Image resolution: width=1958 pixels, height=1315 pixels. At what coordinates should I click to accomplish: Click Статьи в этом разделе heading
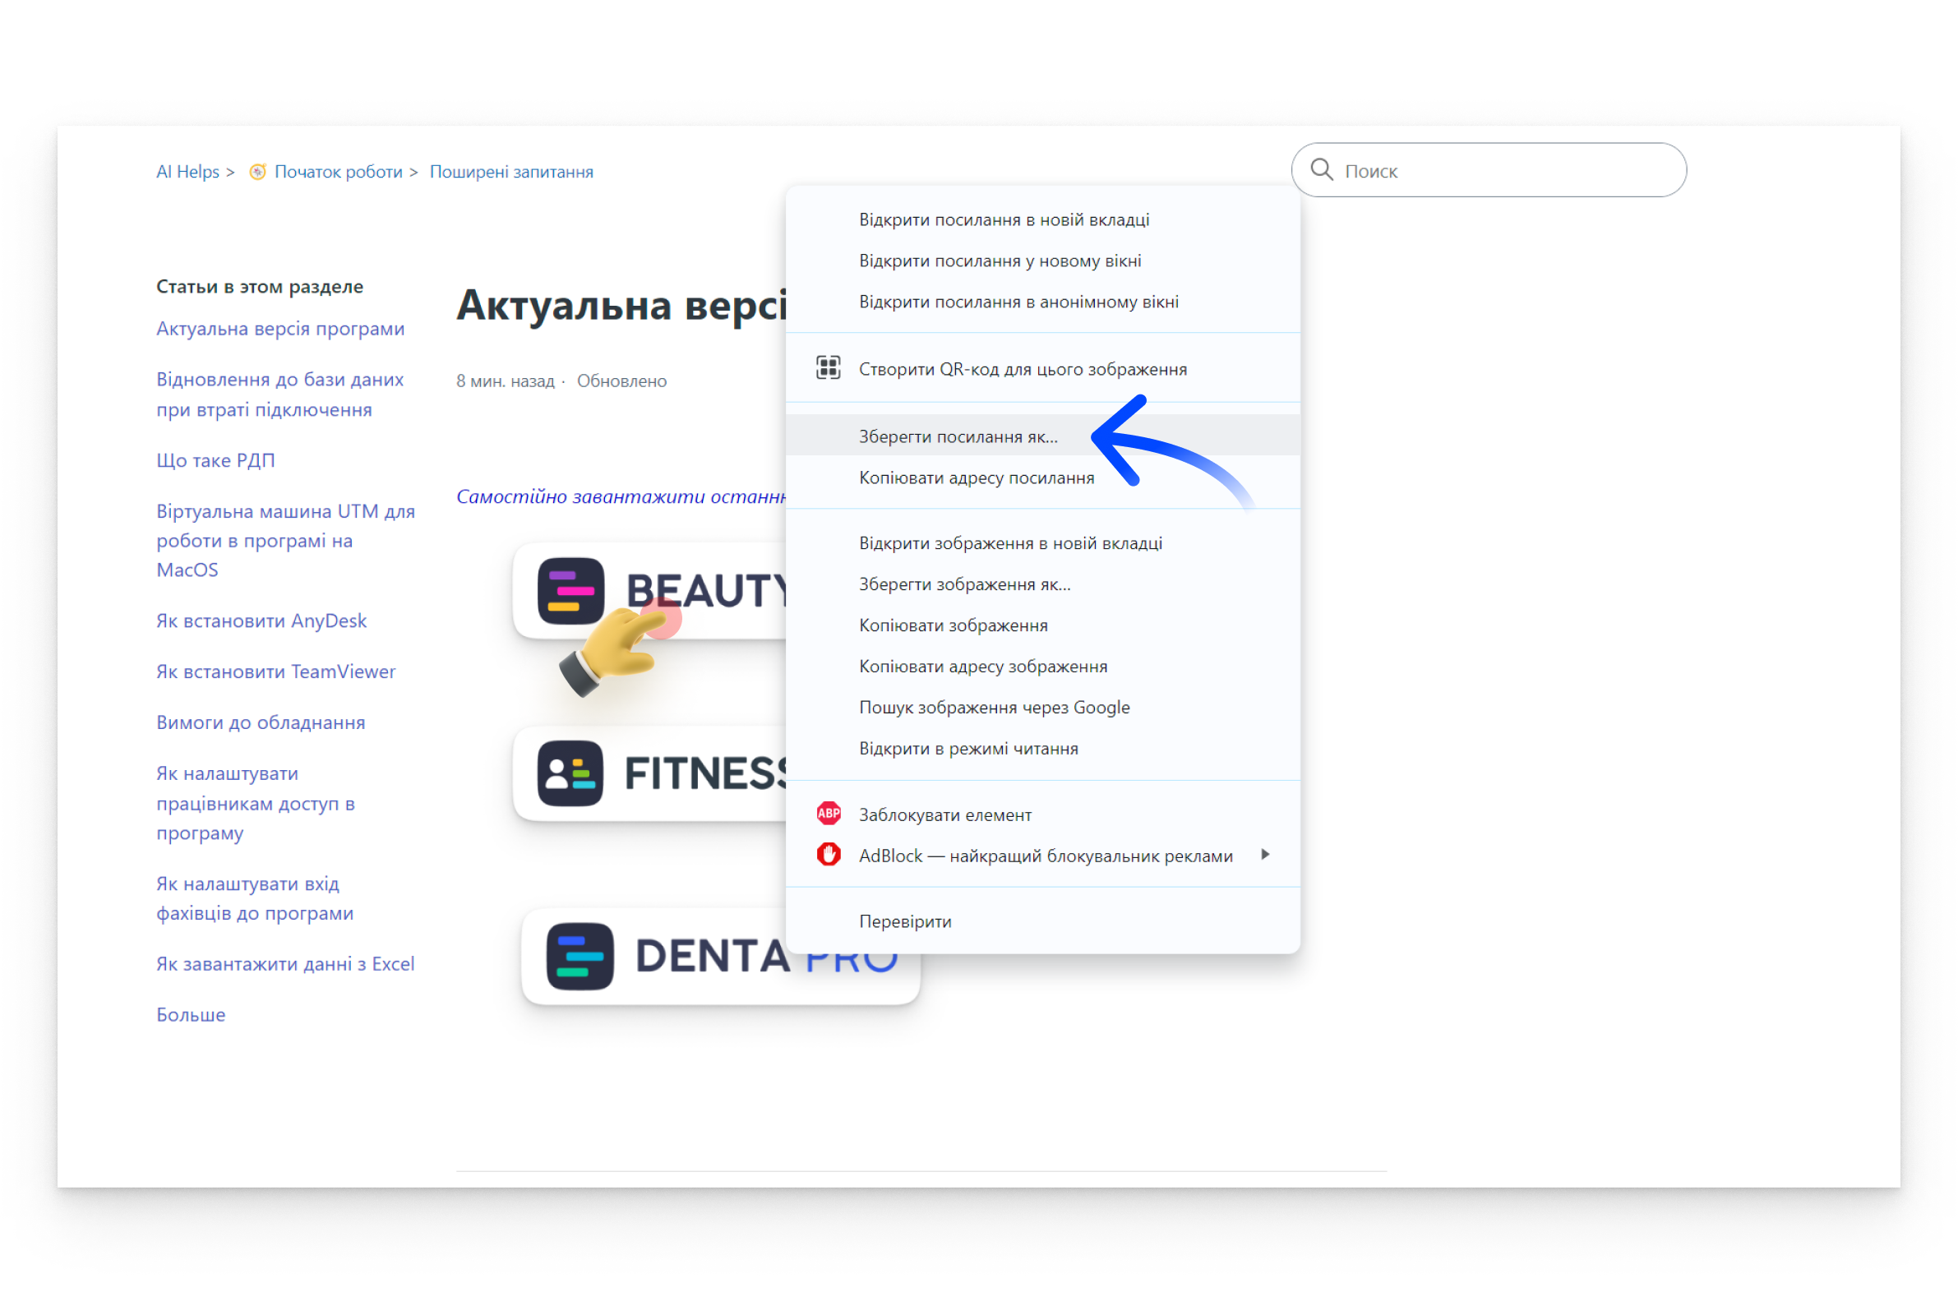tap(260, 287)
